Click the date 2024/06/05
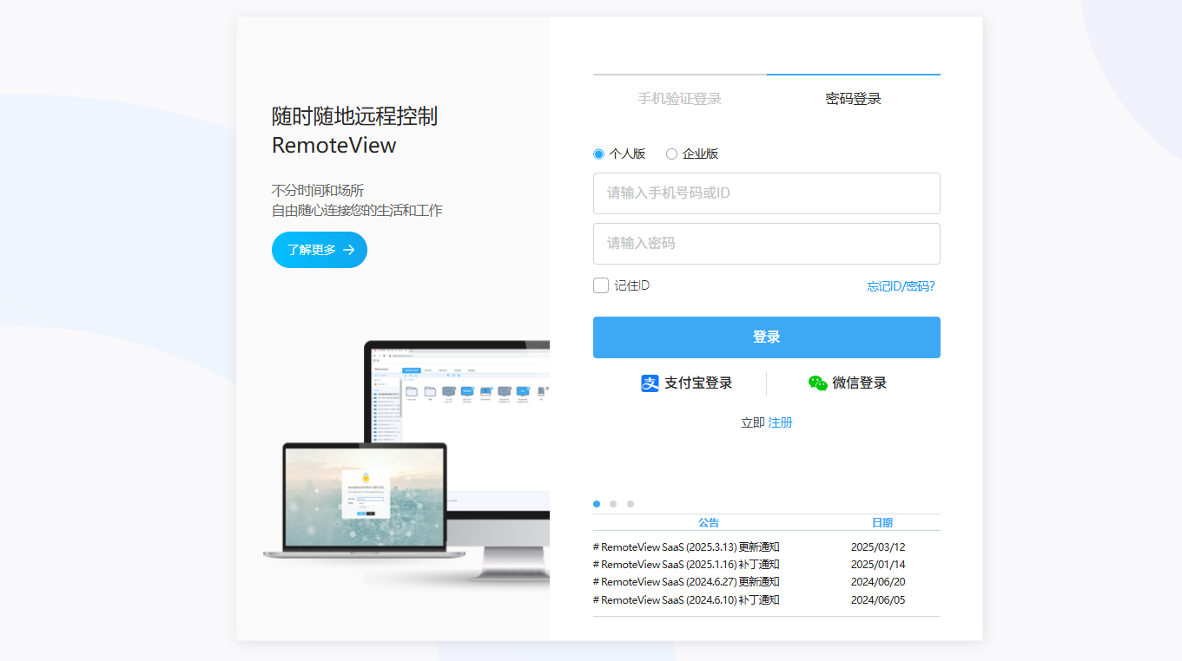The width and height of the screenshot is (1182, 661). click(878, 600)
